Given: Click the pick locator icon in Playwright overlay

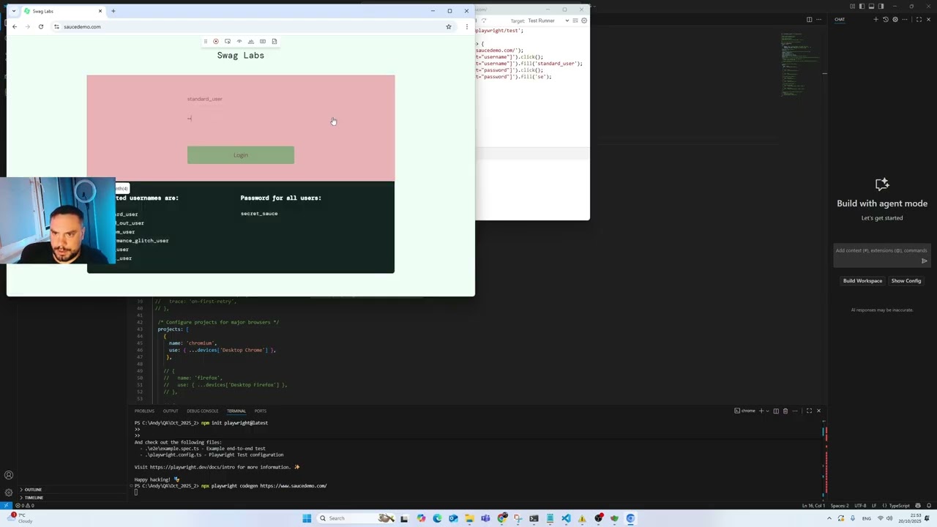Looking at the screenshot, I should pos(228,42).
